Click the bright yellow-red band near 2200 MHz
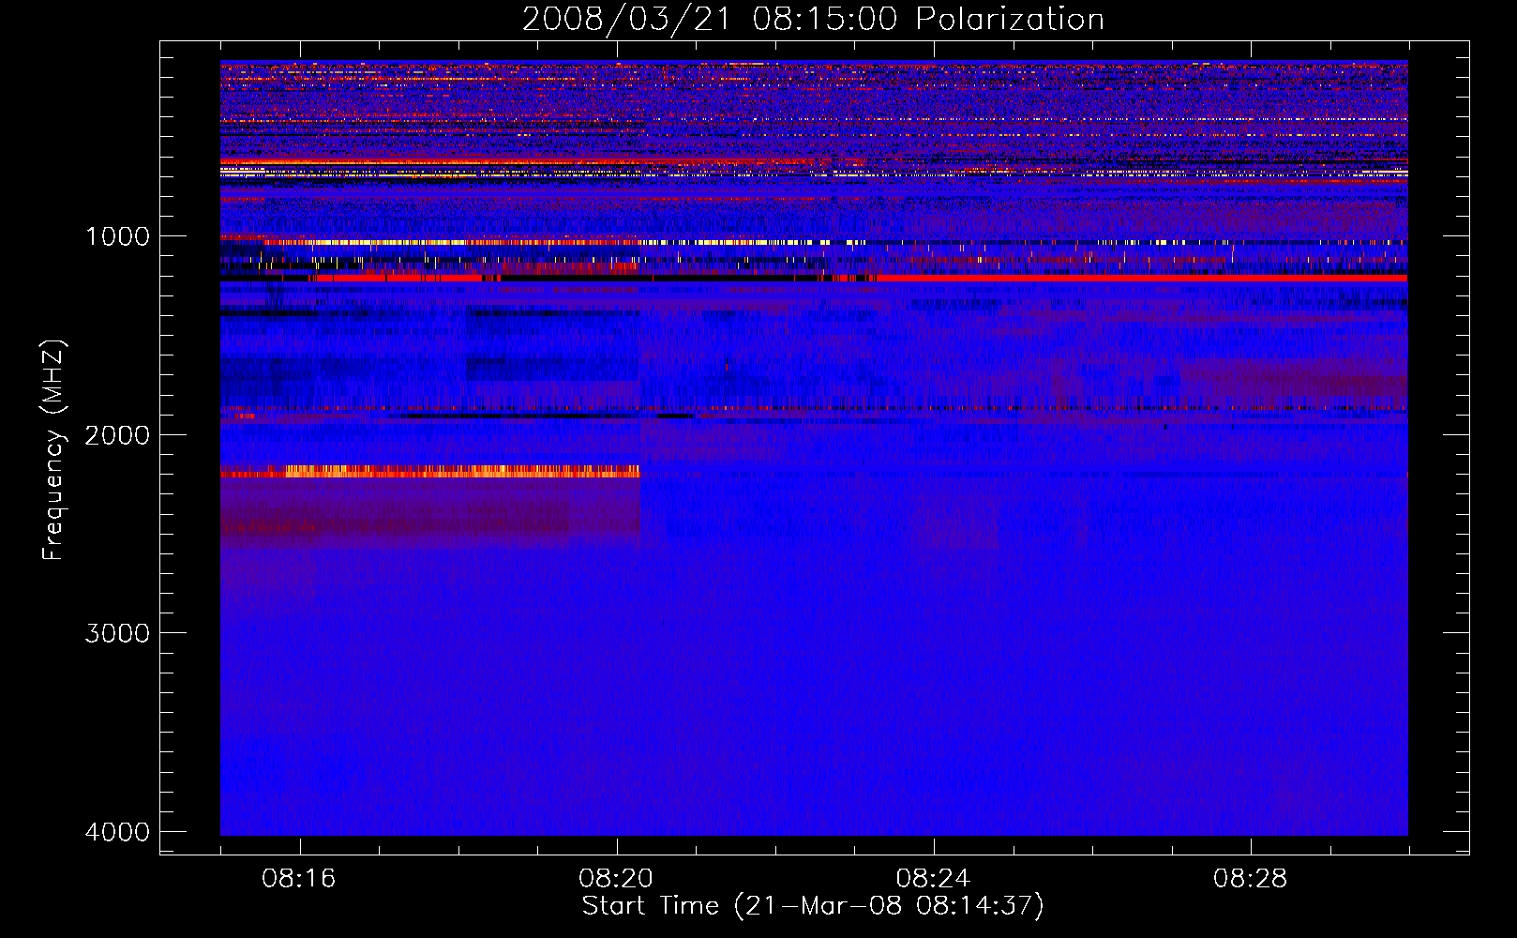 430,472
